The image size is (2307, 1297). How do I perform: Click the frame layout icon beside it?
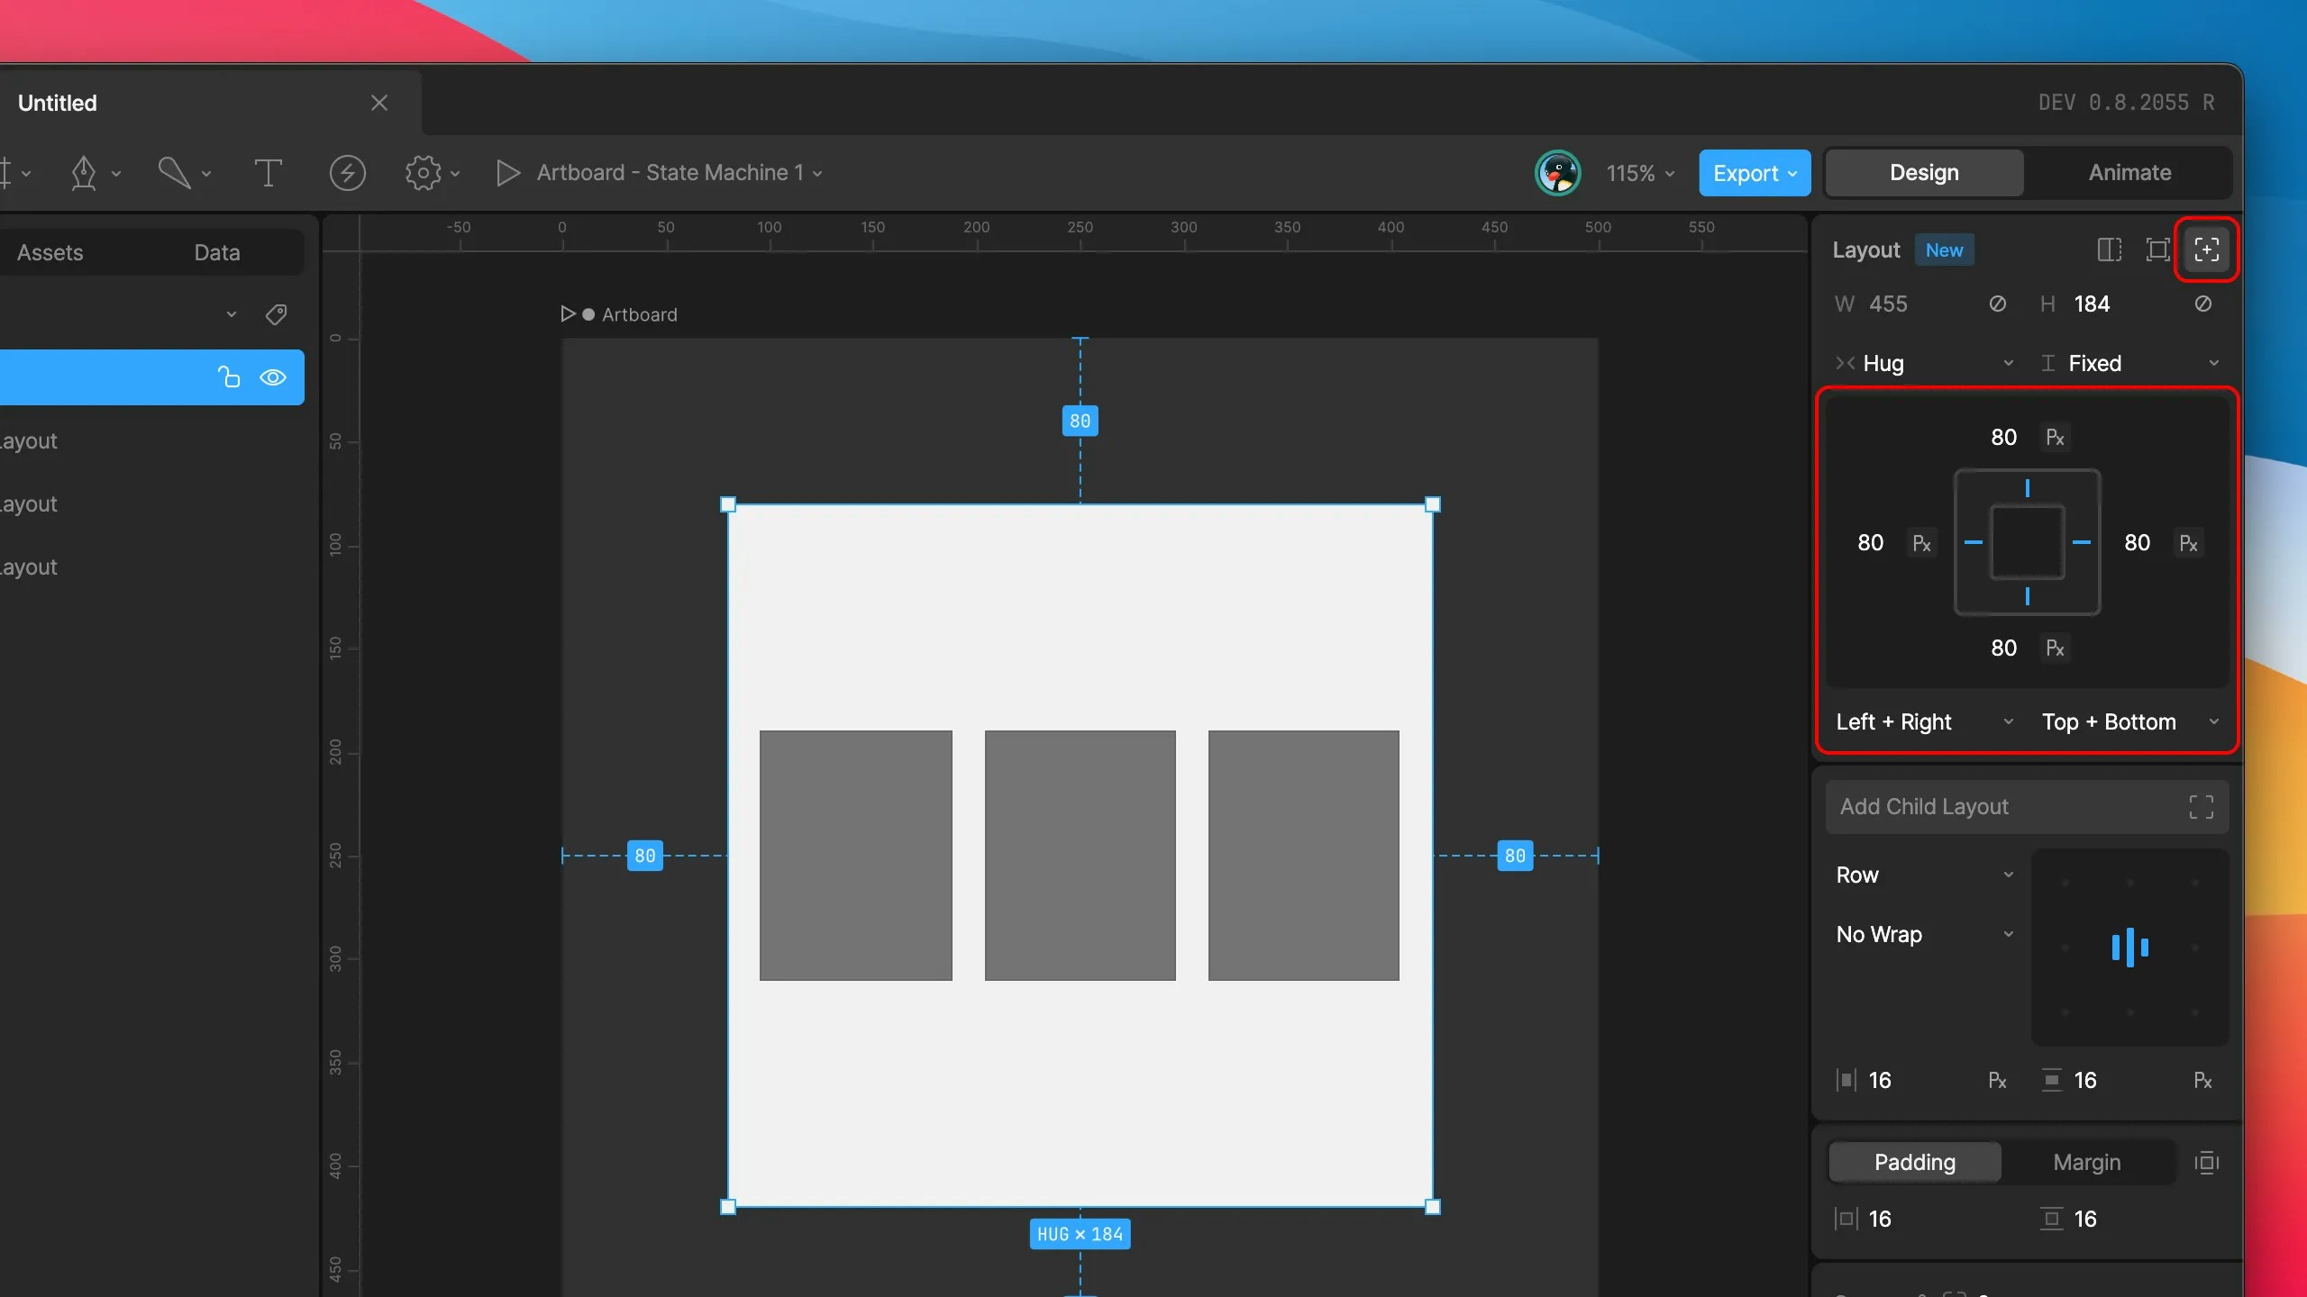pos(2157,250)
